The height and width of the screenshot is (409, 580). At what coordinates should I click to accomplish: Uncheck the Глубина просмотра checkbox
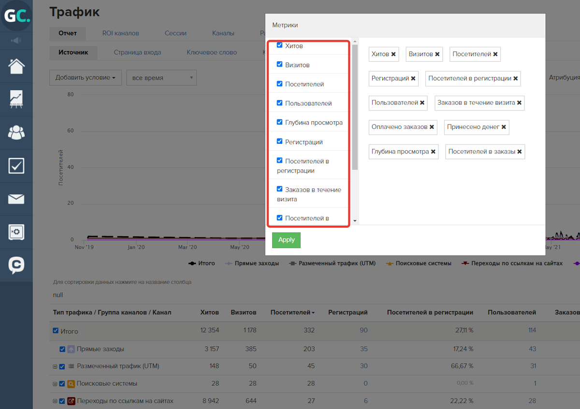(280, 122)
